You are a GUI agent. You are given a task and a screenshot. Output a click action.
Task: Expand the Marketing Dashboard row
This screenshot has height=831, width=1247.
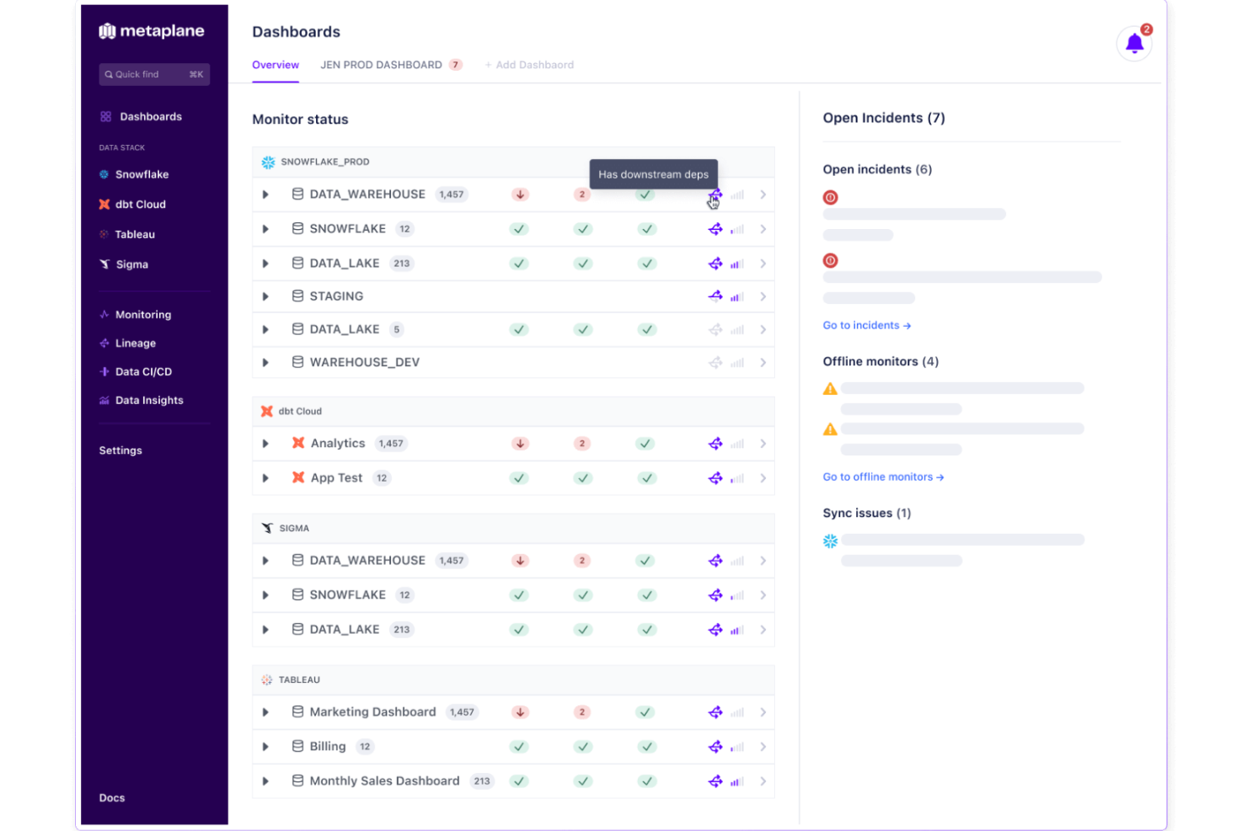[265, 711]
